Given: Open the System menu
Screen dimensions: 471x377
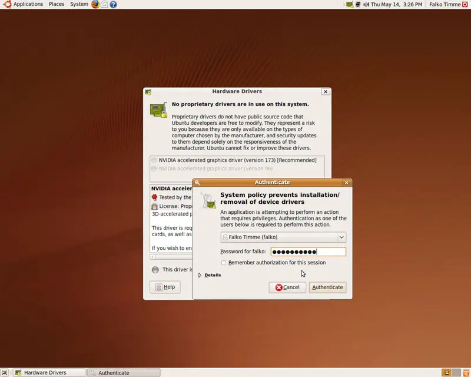Looking at the screenshot, I should (79, 4).
